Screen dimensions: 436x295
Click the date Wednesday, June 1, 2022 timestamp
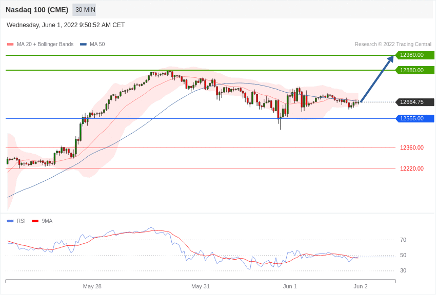pos(66,25)
